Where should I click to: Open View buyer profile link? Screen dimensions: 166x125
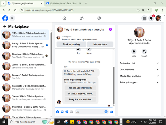point(93,62)
